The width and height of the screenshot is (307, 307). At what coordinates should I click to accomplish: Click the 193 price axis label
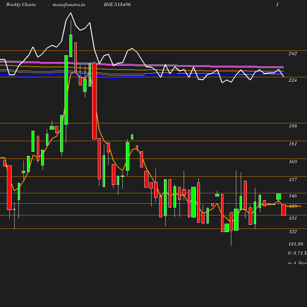293,126
